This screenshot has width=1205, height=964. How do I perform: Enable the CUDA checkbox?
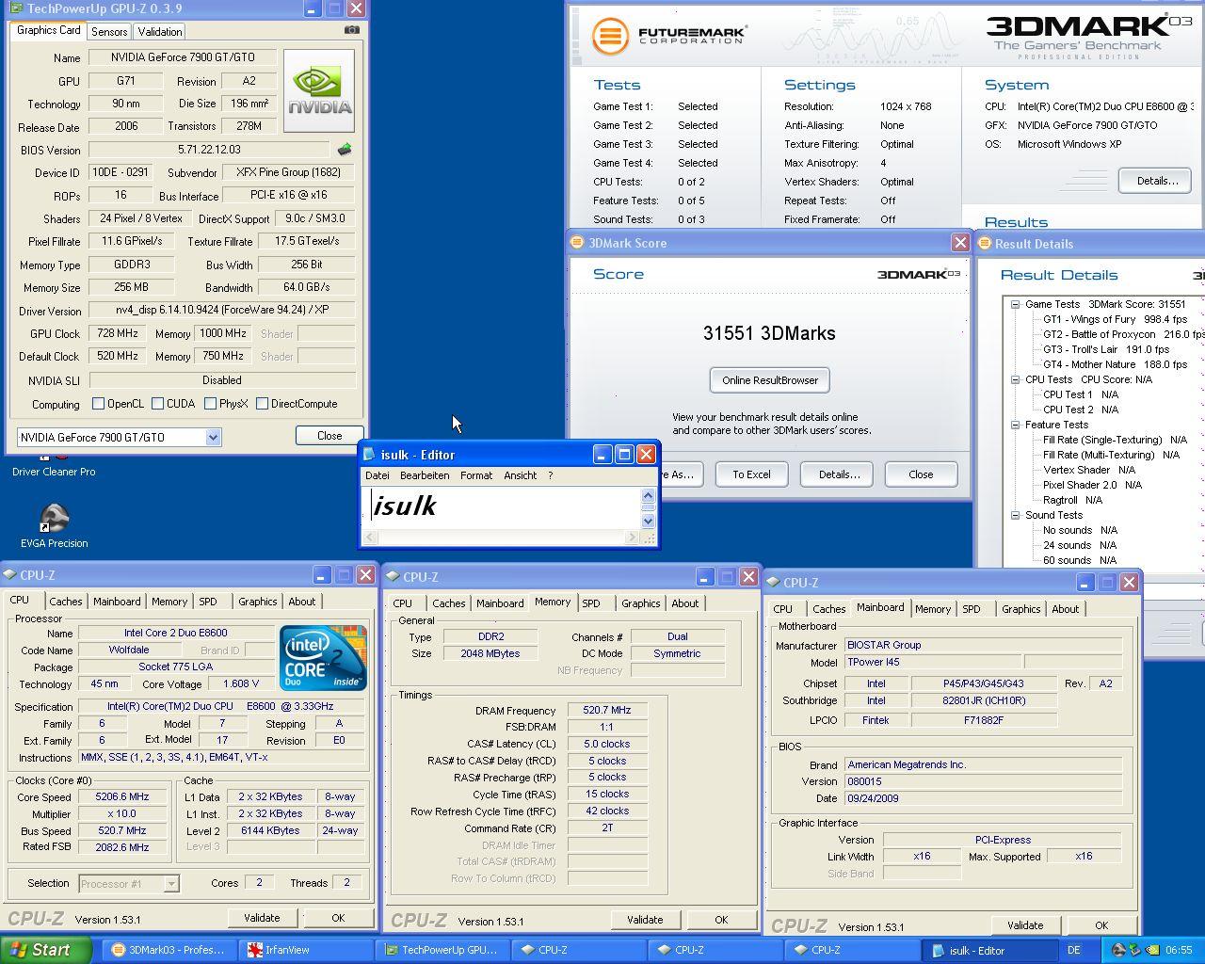(x=156, y=404)
